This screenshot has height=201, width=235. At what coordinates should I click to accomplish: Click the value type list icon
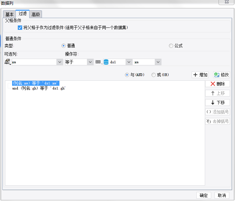coord(98,62)
